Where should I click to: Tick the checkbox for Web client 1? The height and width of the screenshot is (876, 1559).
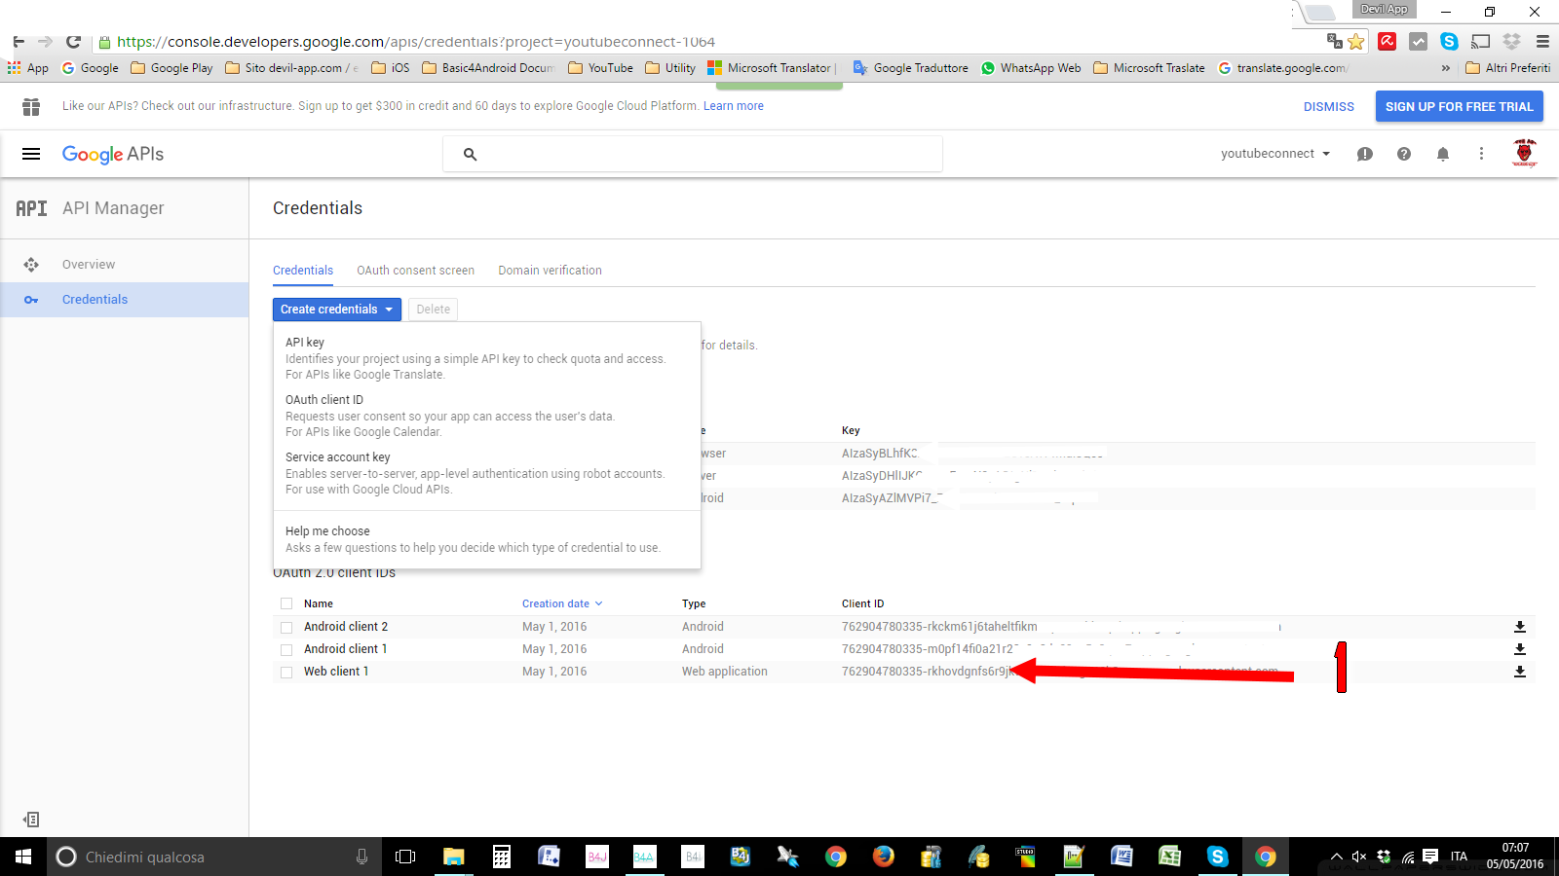click(x=286, y=672)
